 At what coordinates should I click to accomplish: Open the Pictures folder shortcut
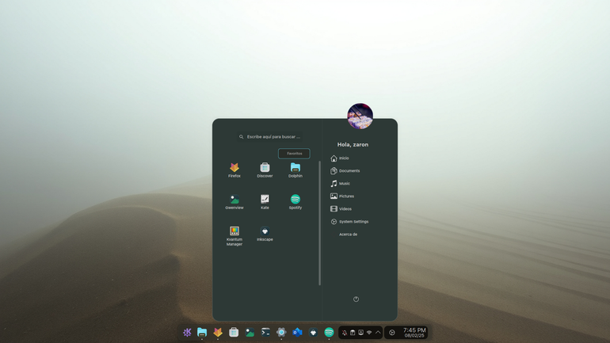342,196
